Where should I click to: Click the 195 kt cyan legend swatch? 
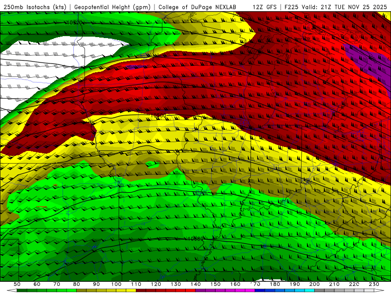tap(309, 291)
